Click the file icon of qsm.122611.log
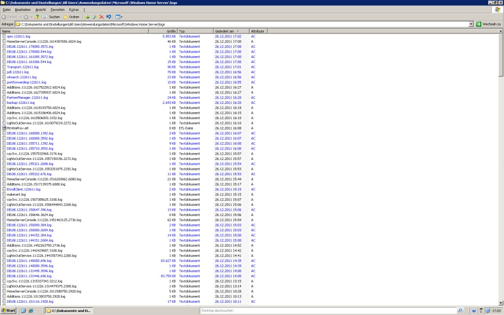The height and width of the screenshot is (315, 504). coord(4,36)
